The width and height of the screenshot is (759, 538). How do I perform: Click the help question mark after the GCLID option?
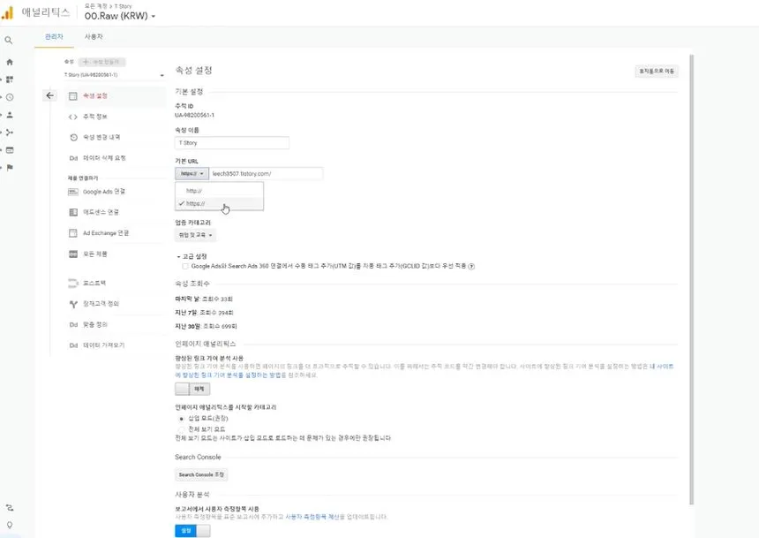(x=471, y=266)
